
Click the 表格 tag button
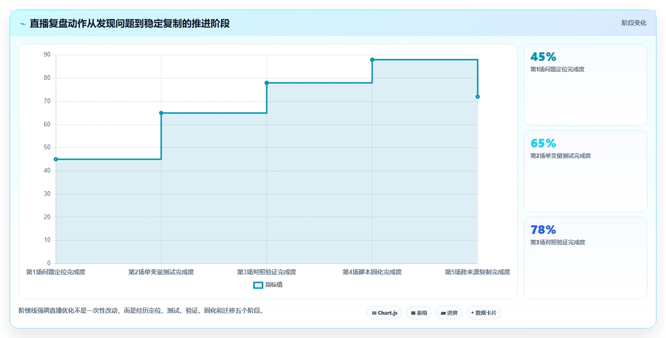click(419, 313)
